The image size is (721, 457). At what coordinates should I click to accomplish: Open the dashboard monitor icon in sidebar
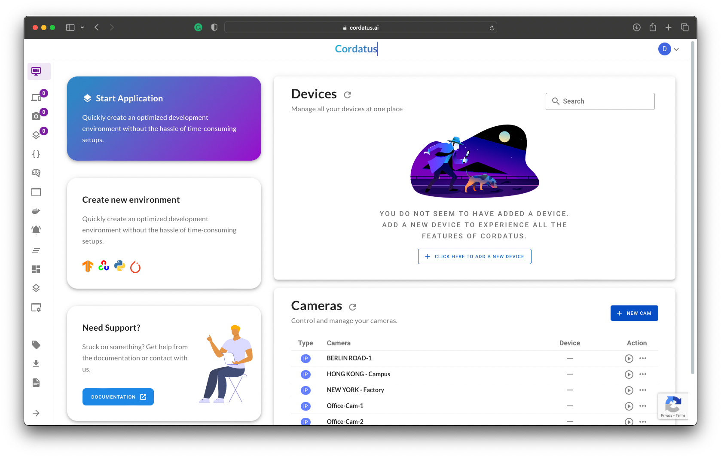37,71
